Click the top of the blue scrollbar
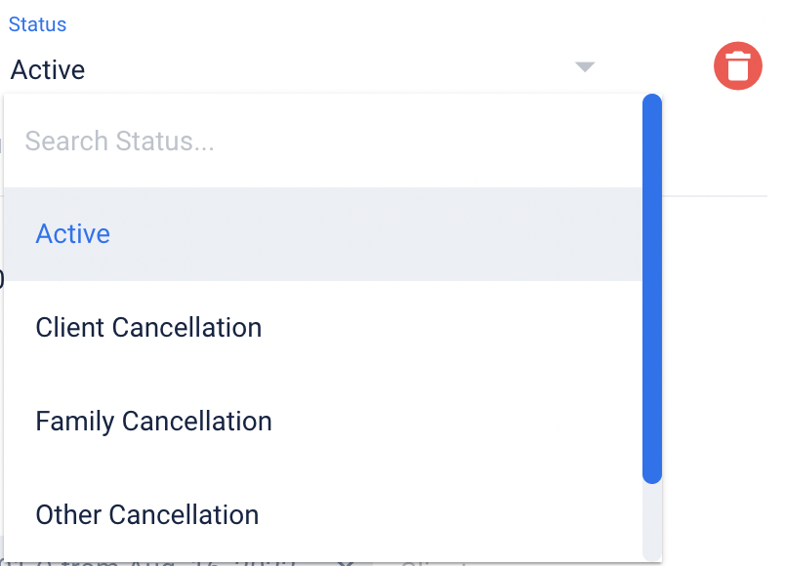The height and width of the screenshot is (566, 785). click(x=652, y=102)
